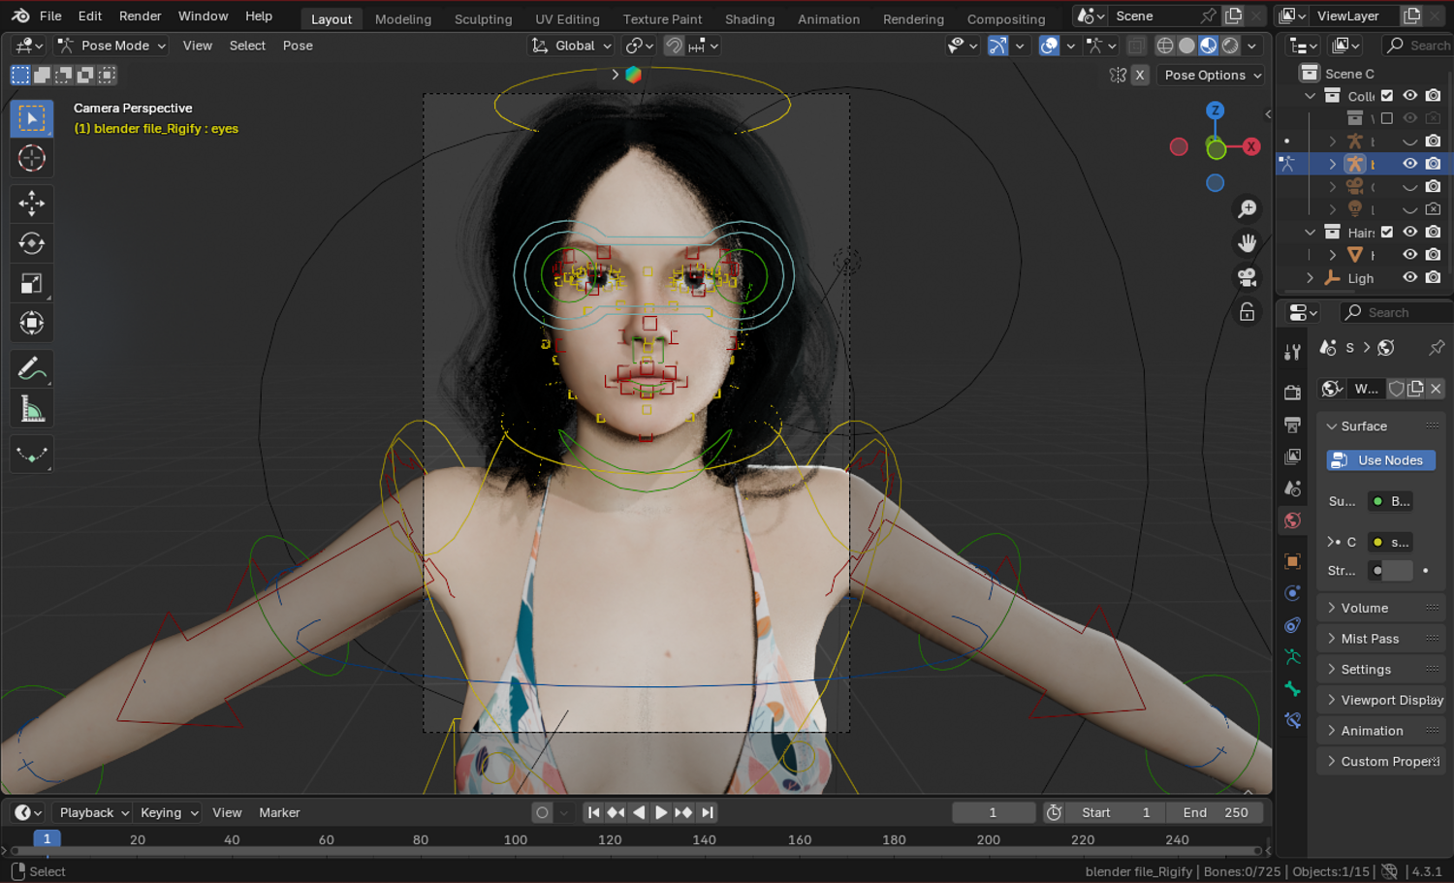1454x883 pixels.
Task: Select the Breakdowner pose tool
Action: (x=32, y=455)
